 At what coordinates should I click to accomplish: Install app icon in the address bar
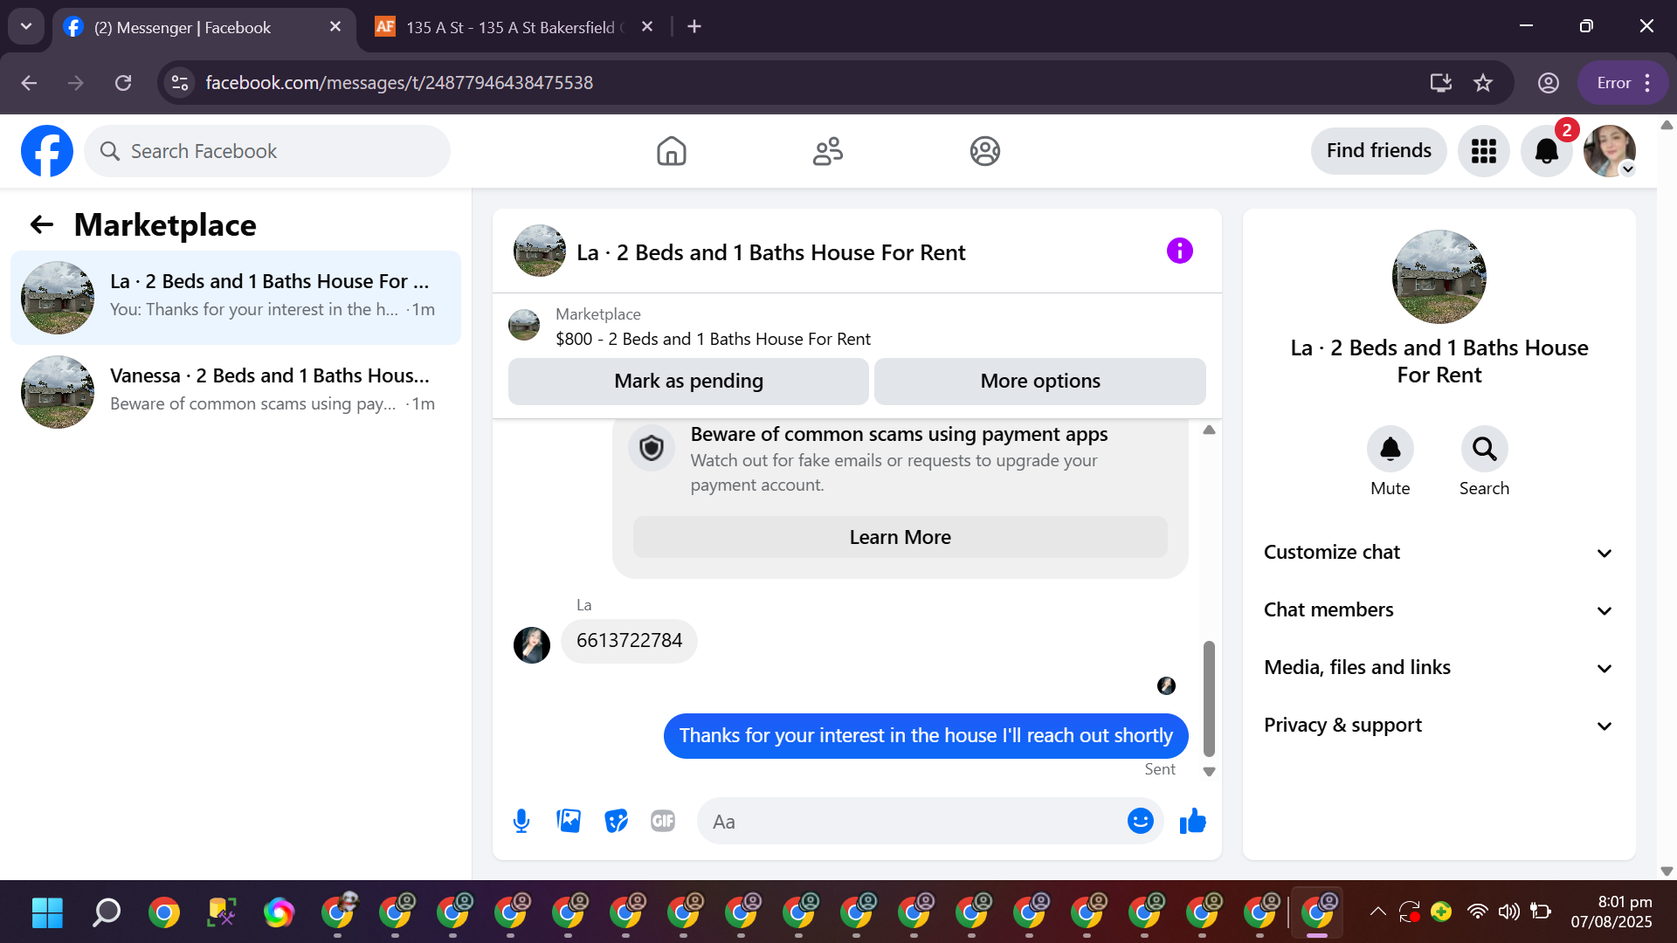1440,83
